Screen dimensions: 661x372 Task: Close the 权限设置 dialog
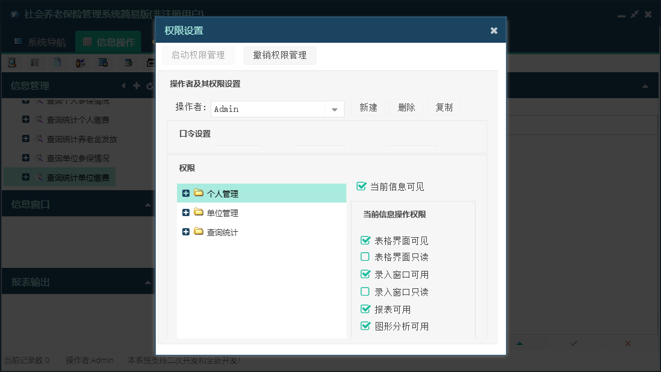click(x=494, y=31)
